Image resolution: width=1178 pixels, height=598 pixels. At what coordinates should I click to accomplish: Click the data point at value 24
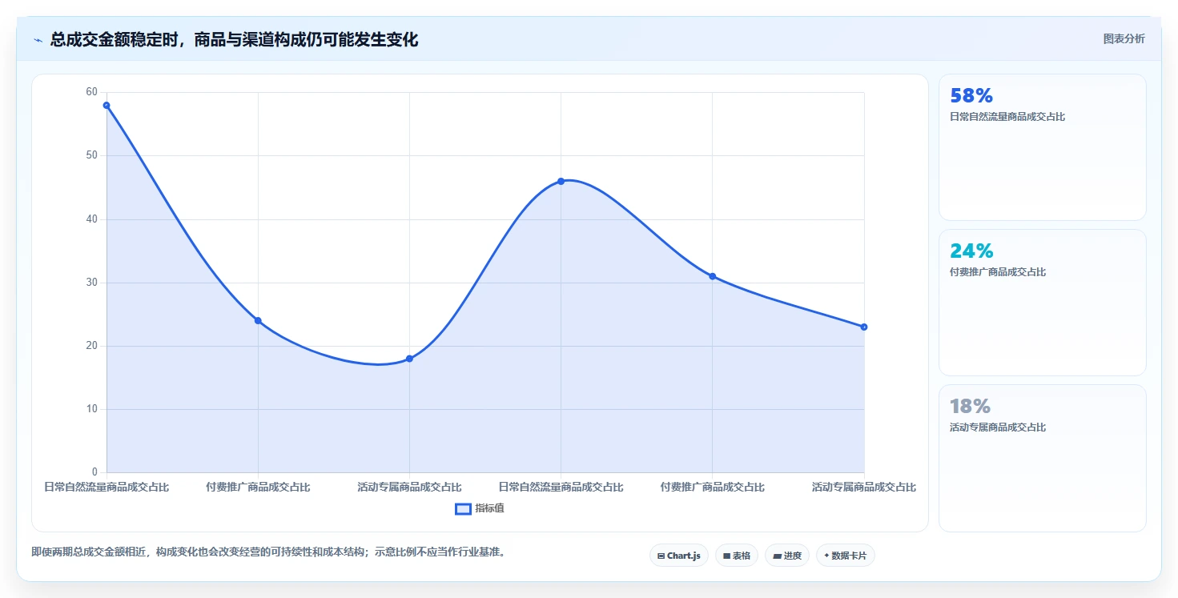258,320
